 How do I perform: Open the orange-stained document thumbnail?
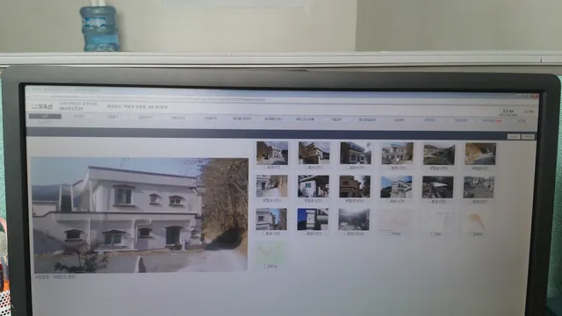(478, 221)
